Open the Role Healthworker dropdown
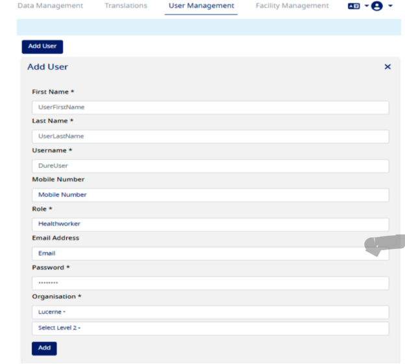 [210, 224]
